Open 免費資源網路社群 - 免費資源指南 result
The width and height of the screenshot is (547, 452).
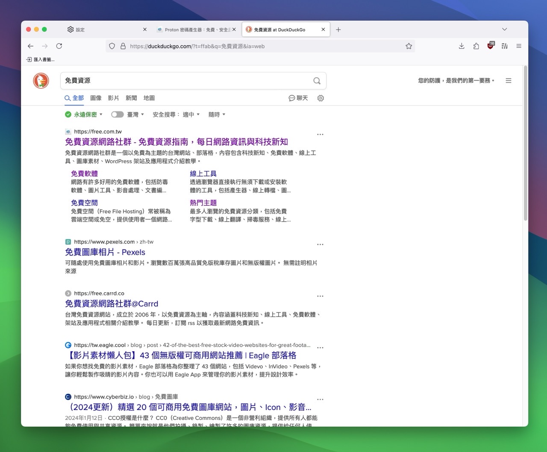coord(176,142)
